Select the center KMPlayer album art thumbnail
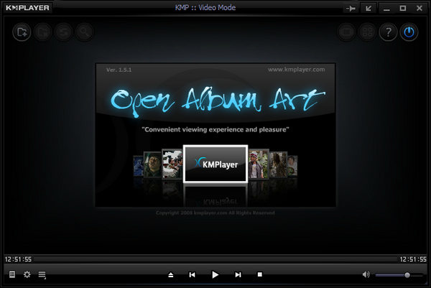 pos(215,164)
